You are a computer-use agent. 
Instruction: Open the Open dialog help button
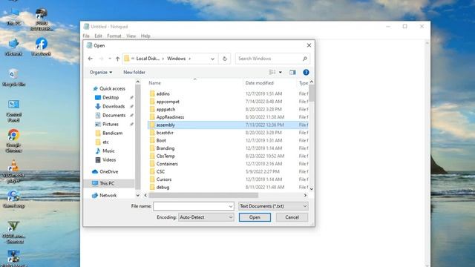[x=306, y=73]
